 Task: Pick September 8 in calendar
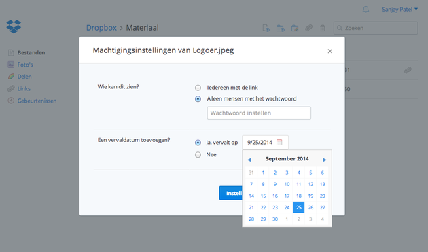[263, 184]
